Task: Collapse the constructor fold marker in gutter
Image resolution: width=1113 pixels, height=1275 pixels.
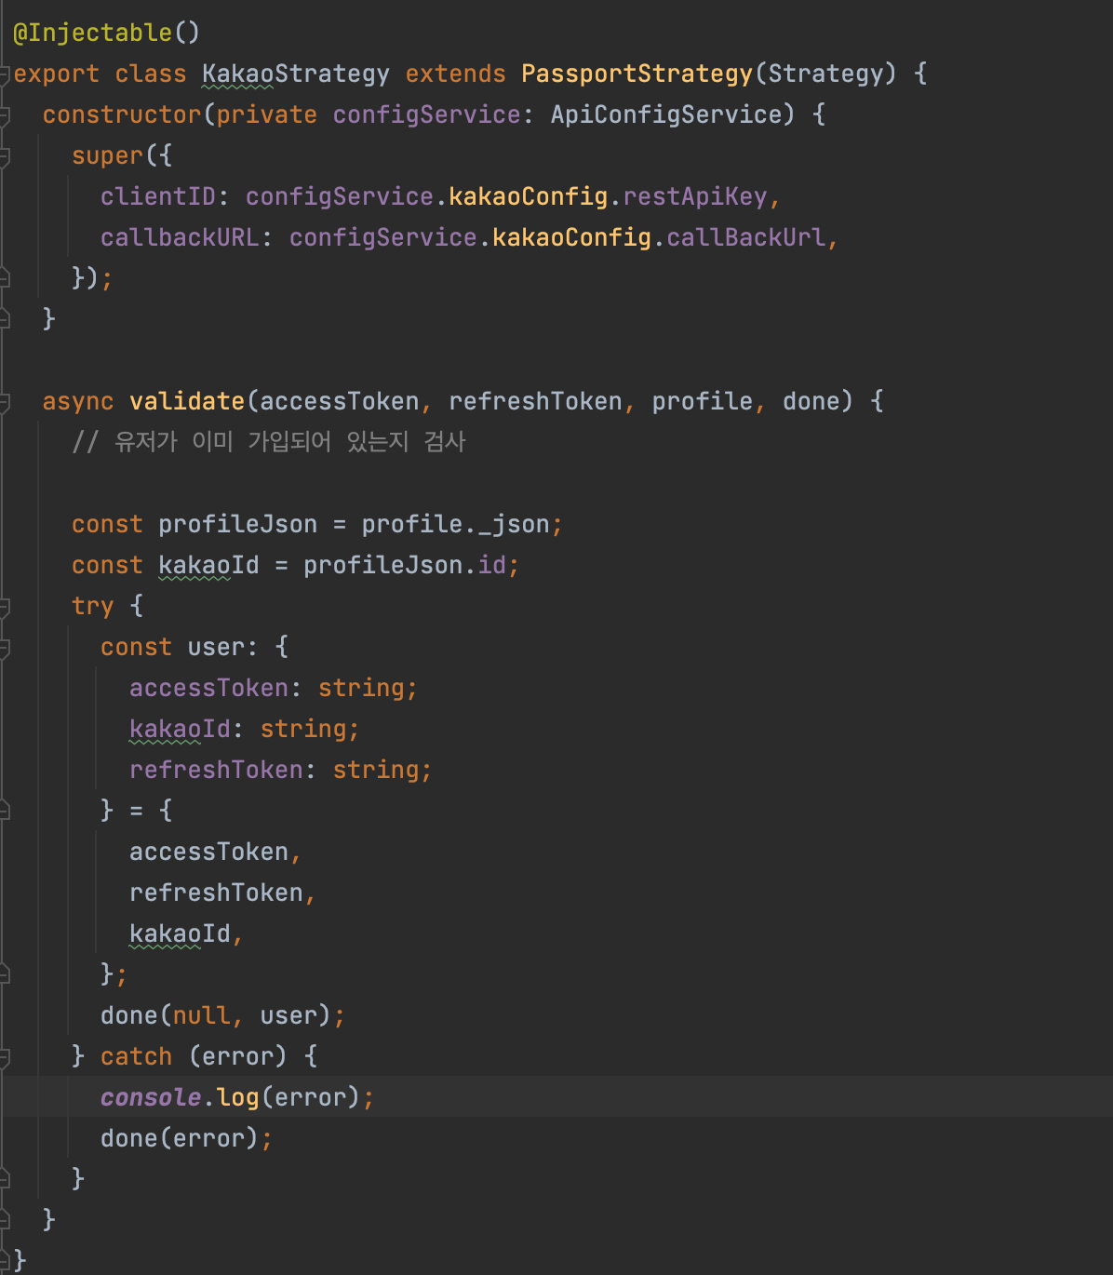Action: pyautogui.click(x=4, y=115)
